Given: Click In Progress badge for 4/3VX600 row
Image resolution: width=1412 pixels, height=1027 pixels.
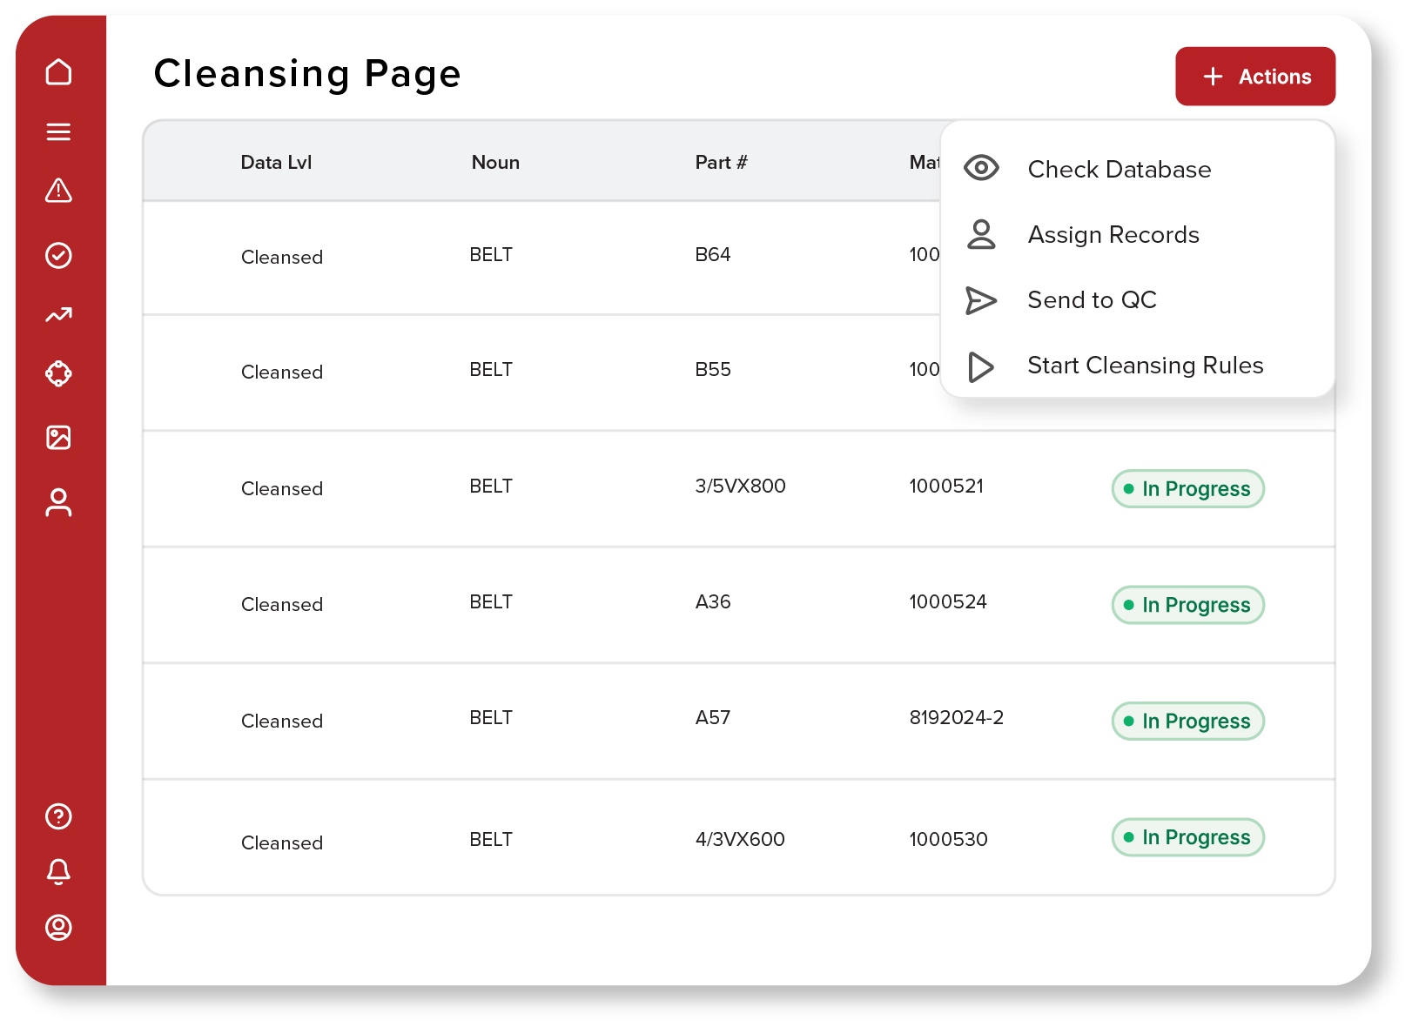Looking at the screenshot, I should 1187,837.
